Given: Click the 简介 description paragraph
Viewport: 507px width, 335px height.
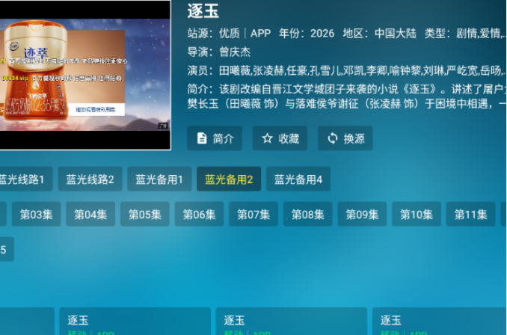Looking at the screenshot, I should [347, 96].
